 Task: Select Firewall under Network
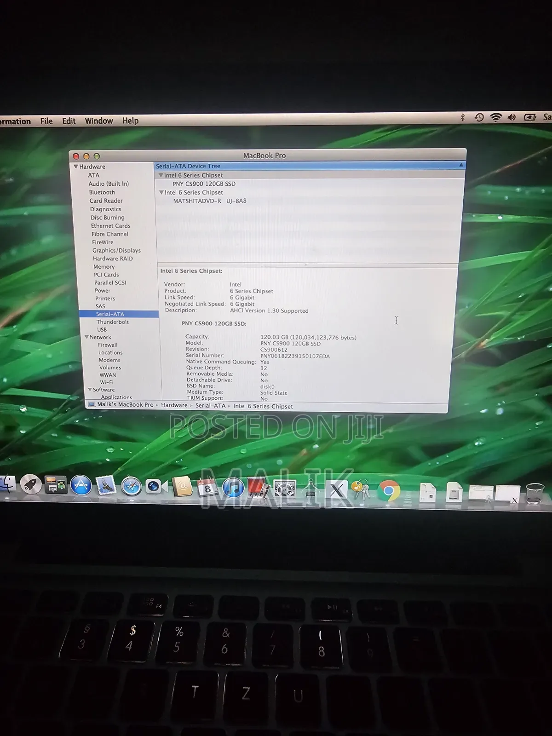tap(108, 345)
